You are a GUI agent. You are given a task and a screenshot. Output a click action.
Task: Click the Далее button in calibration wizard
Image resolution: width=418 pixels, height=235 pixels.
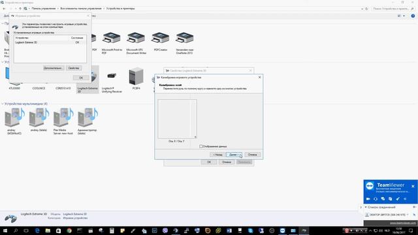[x=234, y=155]
